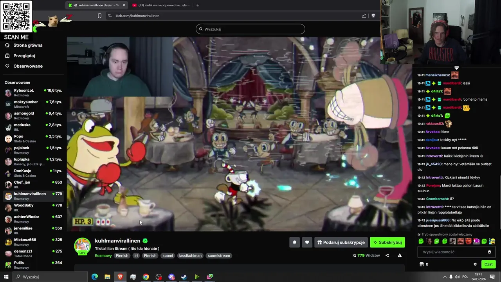Image resolution: width=501 pixels, height=282 pixels.
Task: Collapse chat with top chevron icon
Action: click(456, 68)
